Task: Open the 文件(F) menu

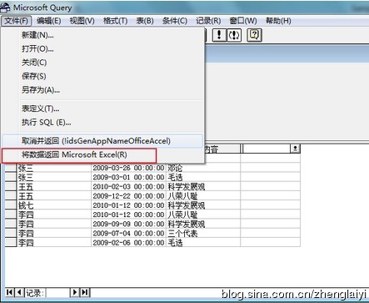Action: click(x=17, y=21)
